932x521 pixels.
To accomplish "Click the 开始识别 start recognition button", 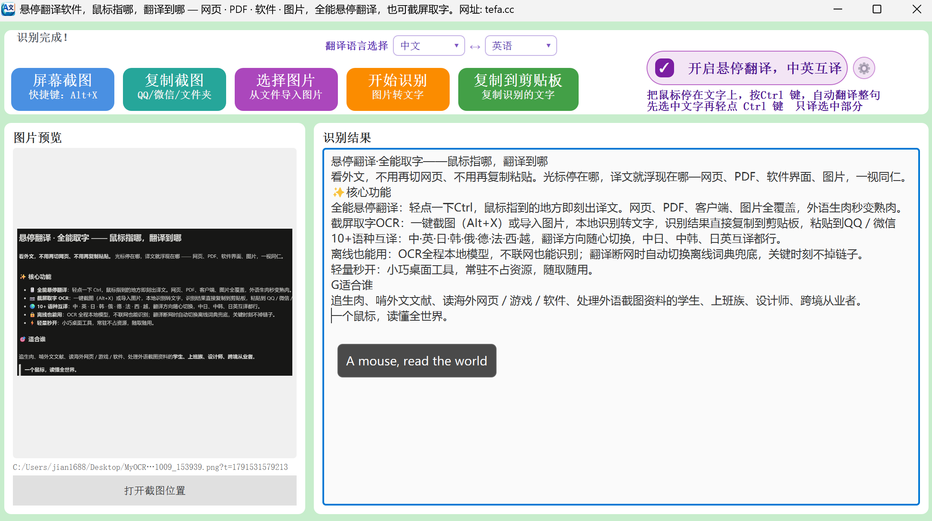I will point(398,89).
